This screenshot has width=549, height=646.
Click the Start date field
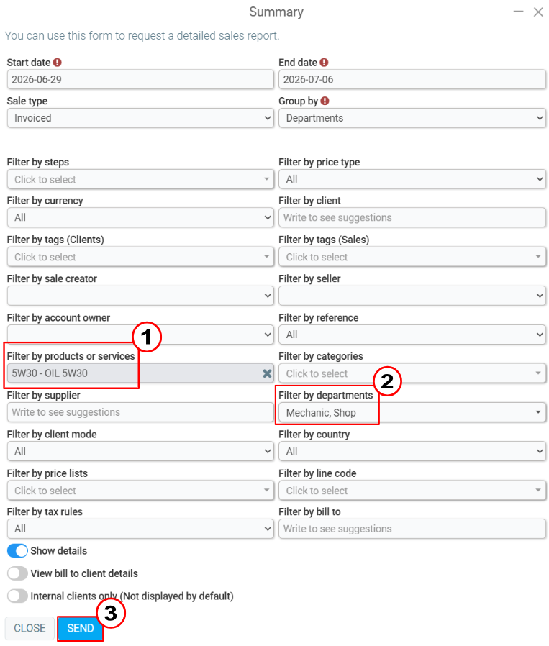140,80
